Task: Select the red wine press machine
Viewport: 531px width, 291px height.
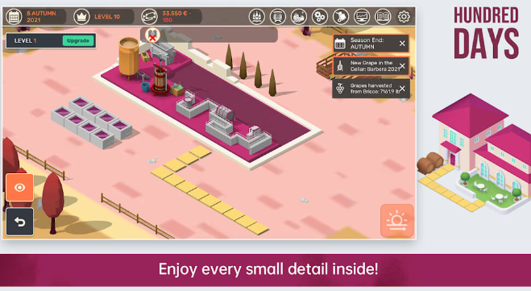Action: (160, 80)
